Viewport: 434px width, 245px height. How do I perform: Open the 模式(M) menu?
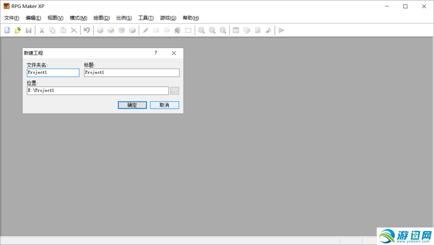pos(79,18)
